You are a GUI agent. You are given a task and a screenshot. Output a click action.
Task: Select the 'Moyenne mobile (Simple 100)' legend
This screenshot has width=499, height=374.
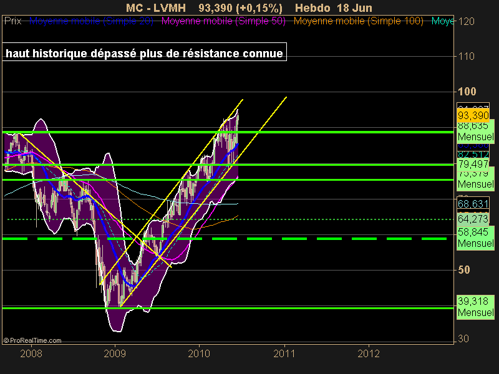358,21
